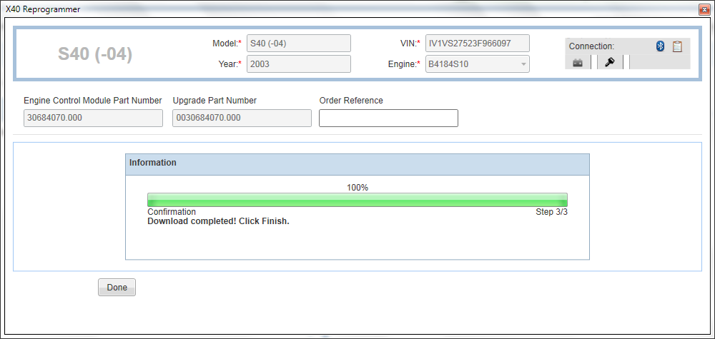Click the Engine Control Module Part Number field
Screen dimensions: 715x339
(x=93, y=118)
